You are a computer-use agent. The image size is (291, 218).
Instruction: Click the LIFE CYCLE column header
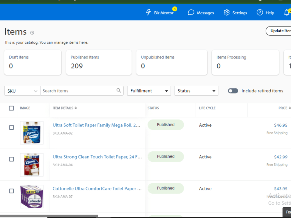pyautogui.click(x=207, y=108)
